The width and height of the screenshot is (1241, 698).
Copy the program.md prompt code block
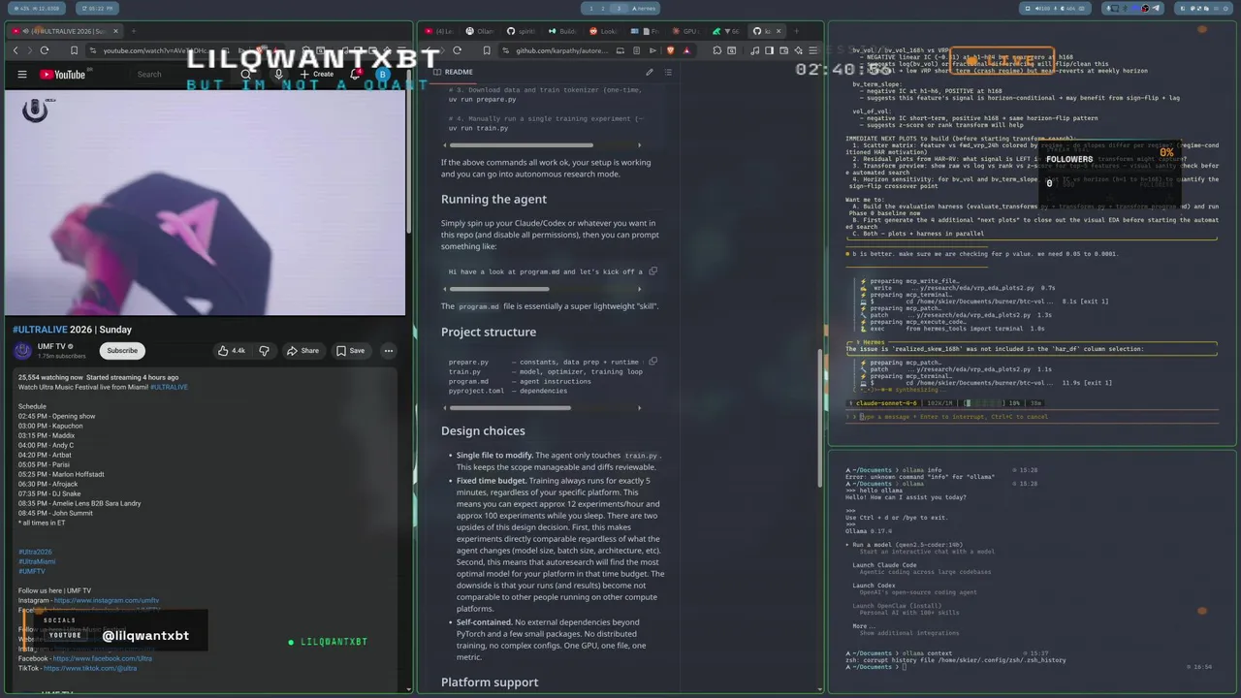point(652,271)
